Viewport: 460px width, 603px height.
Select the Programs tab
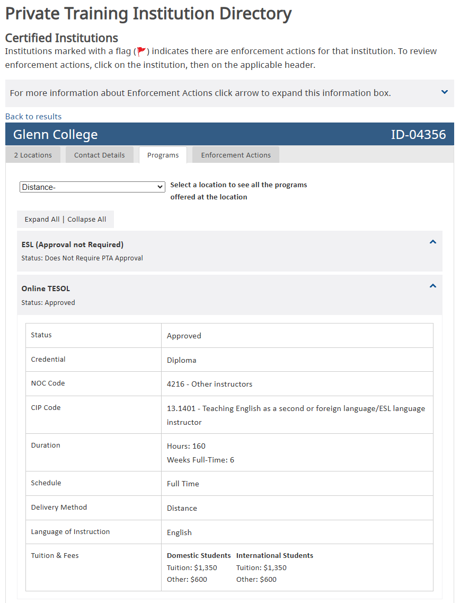[x=163, y=155]
